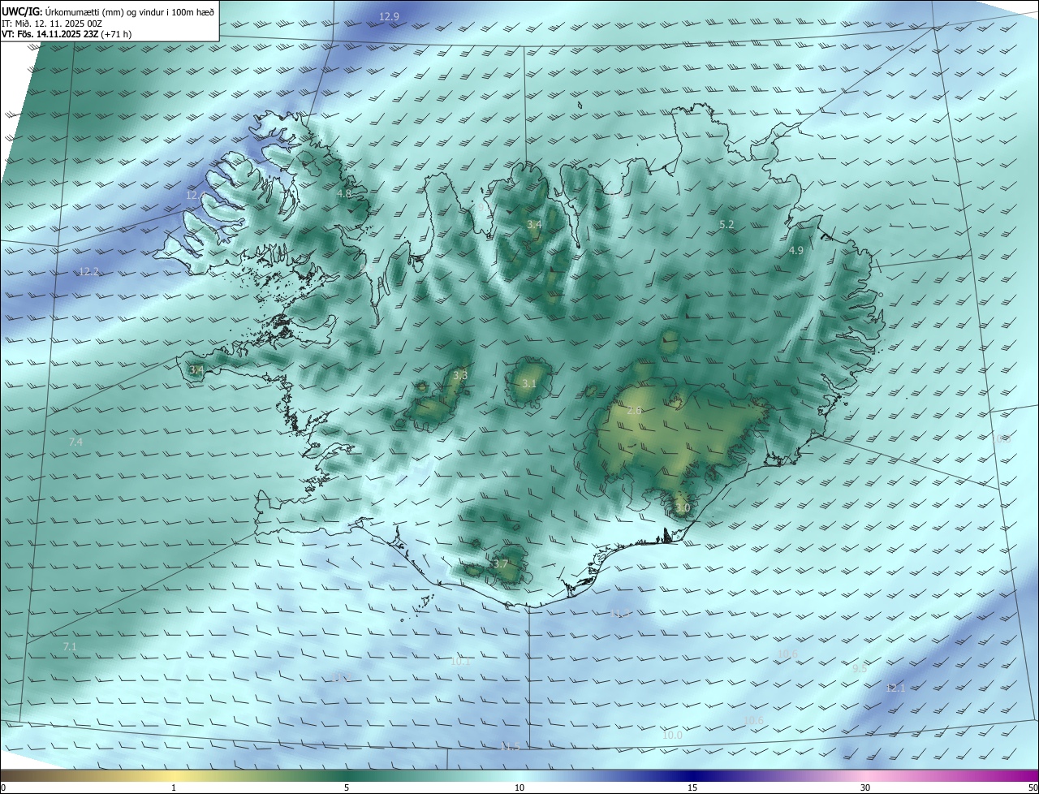Click the 10.0 value near the bottom edge
The width and height of the screenshot is (1039, 794).
(x=672, y=735)
